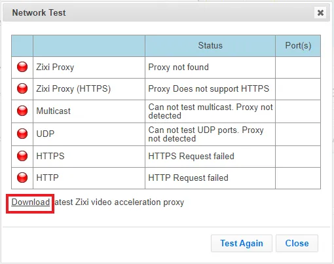
Task: Select the 'HTTPS Request failed' status
Action: pyautogui.click(x=191, y=156)
